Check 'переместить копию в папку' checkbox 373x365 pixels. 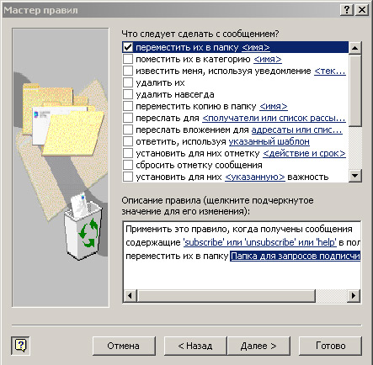click(128, 106)
